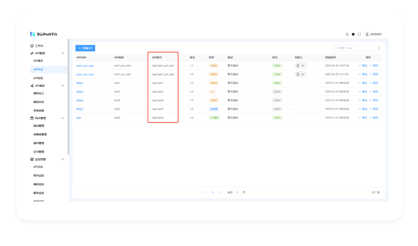Go to API需求 in the sidebar
This screenshot has width=418, height=246.
tap(38, 61)
